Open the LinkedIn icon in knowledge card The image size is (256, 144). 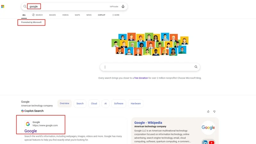(205, 142)
